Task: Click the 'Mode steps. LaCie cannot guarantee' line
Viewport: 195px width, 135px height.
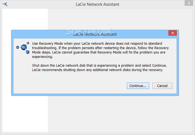Action: [x=99, y=52]
